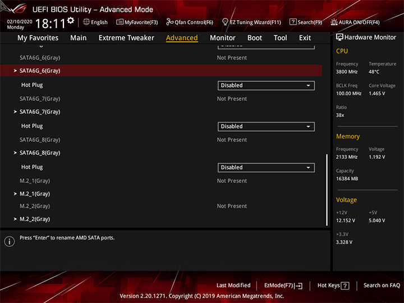404x303 pixels.
Task: Open the Monitor tab
Action: (x=223, y=38)
